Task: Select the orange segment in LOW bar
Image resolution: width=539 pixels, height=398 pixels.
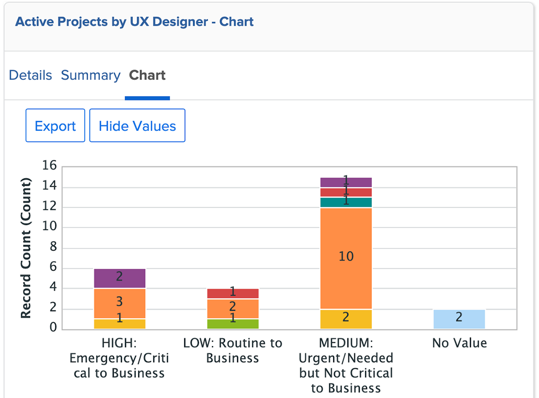Action: [233, 309]
